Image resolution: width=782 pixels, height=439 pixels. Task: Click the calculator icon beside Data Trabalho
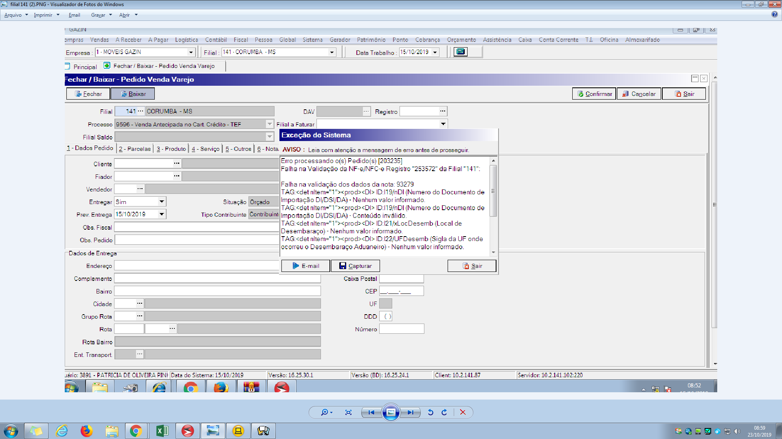click(x=461, y=52)
